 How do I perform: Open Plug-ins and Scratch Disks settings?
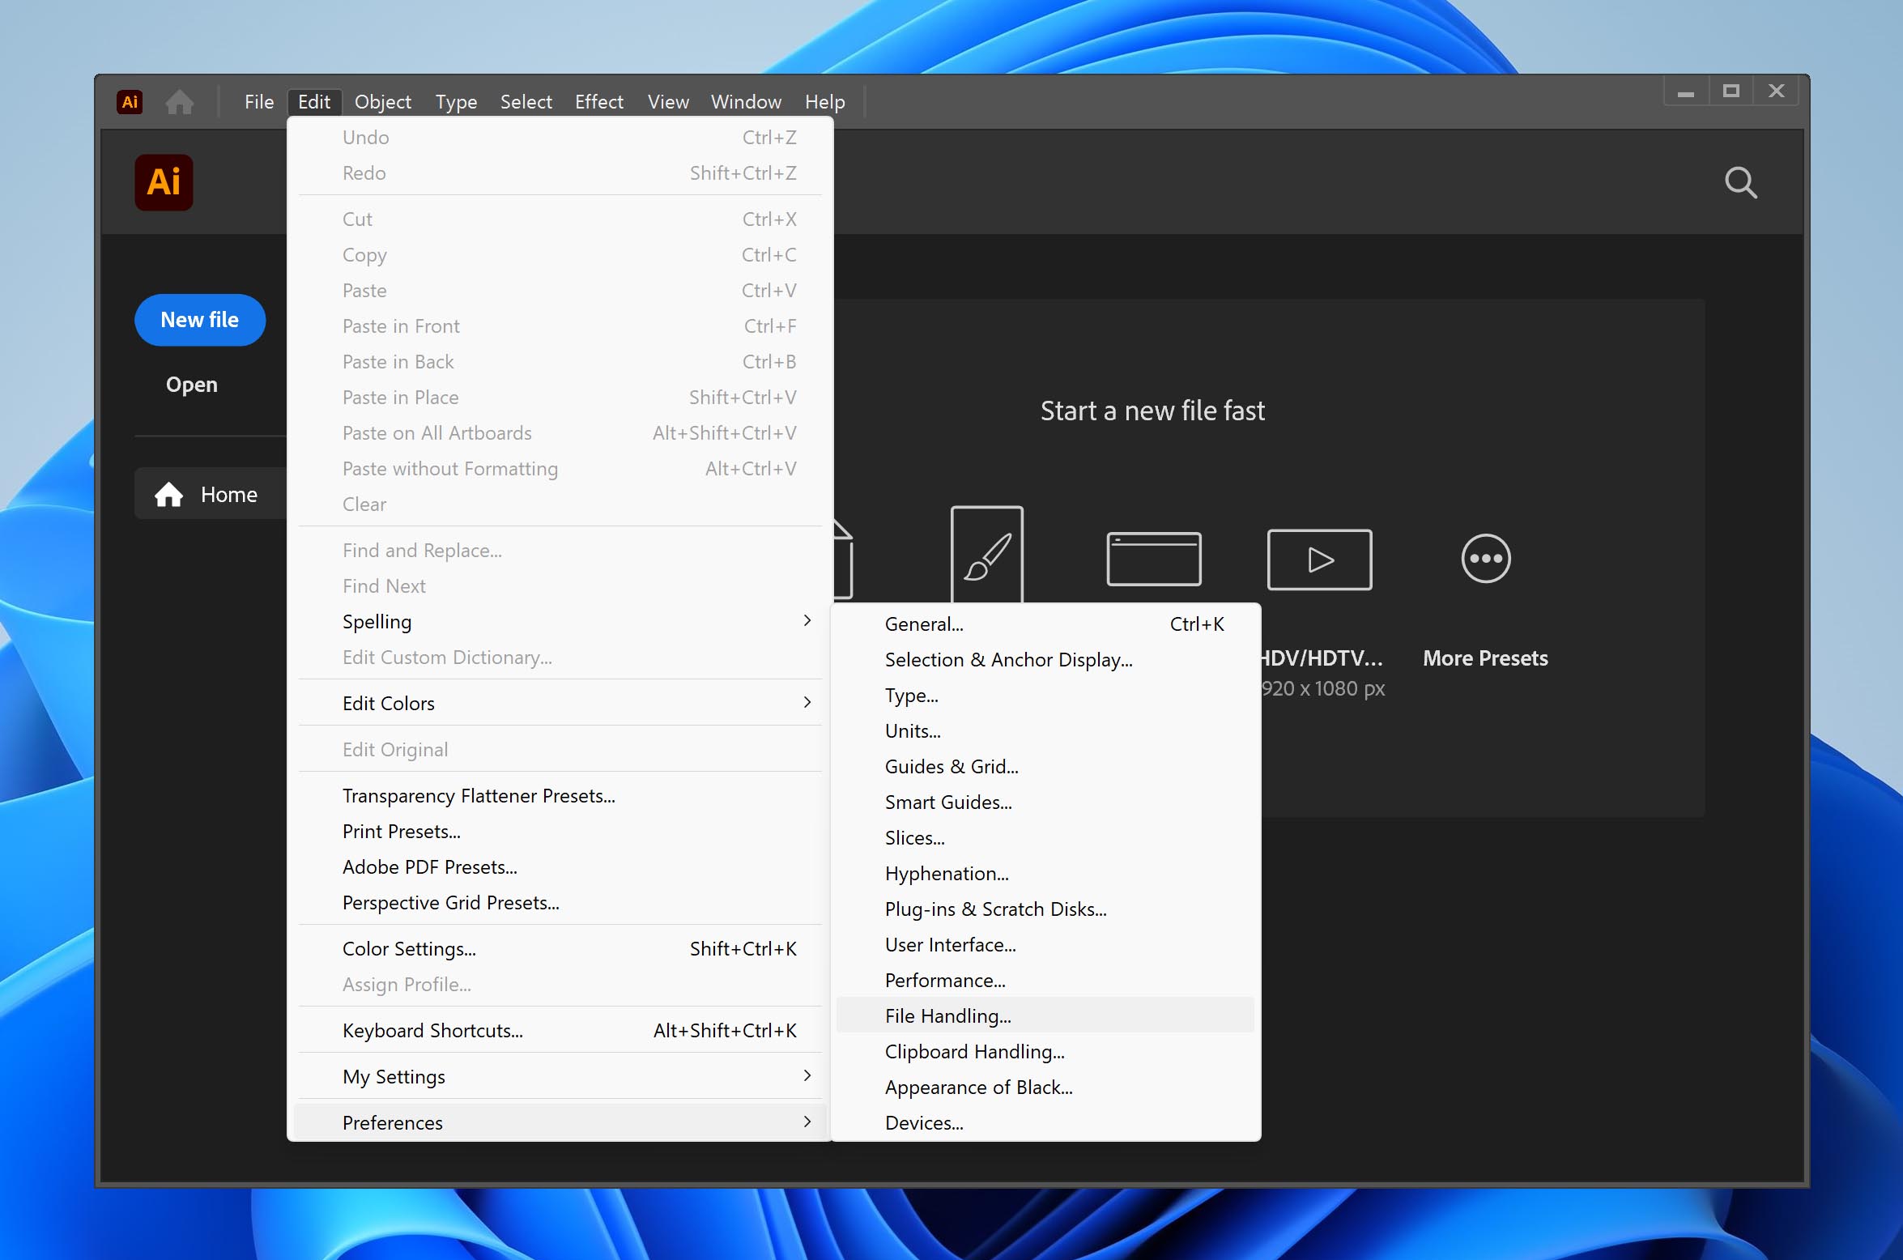[994, 909]
